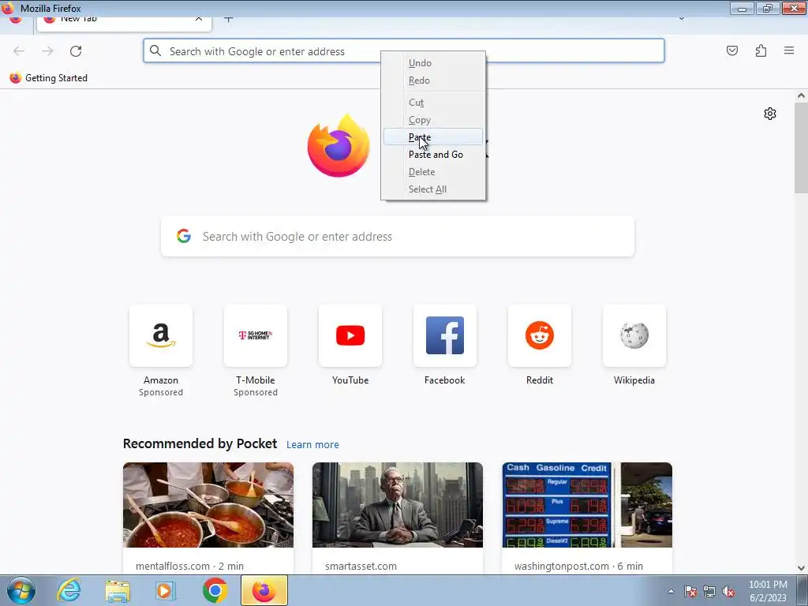Click the scrollbar down arrow

[801, 568]
